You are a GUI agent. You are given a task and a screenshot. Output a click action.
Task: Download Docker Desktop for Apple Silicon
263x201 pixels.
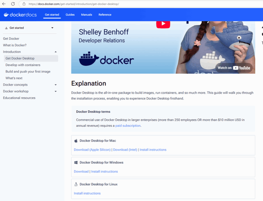92,150
